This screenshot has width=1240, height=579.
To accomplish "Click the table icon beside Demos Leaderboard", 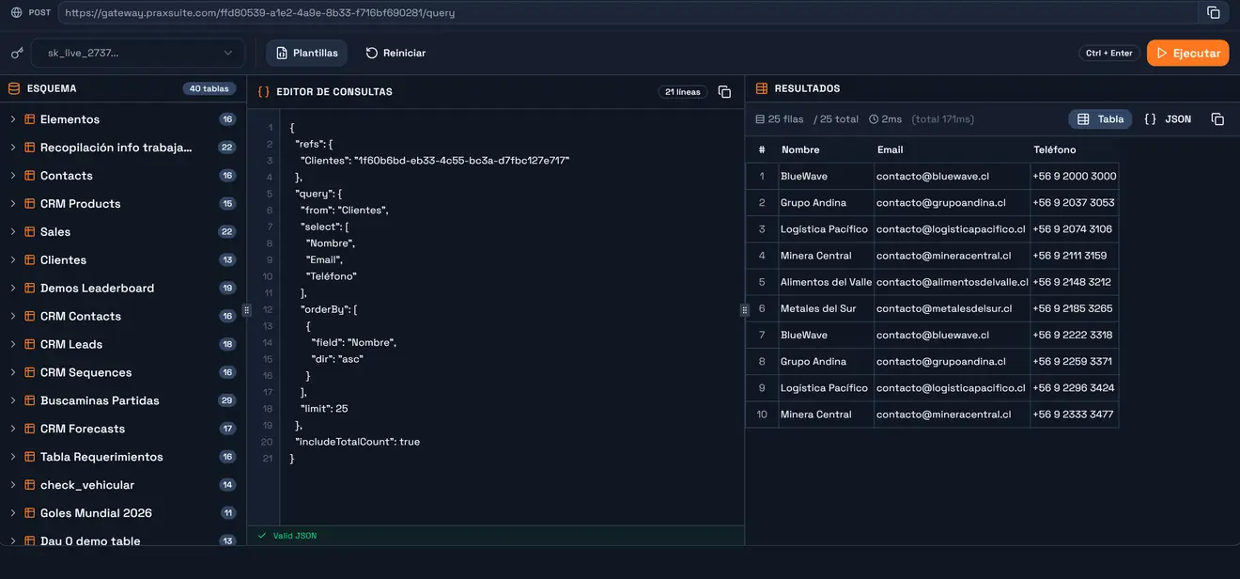I will [x=30, y=289].
